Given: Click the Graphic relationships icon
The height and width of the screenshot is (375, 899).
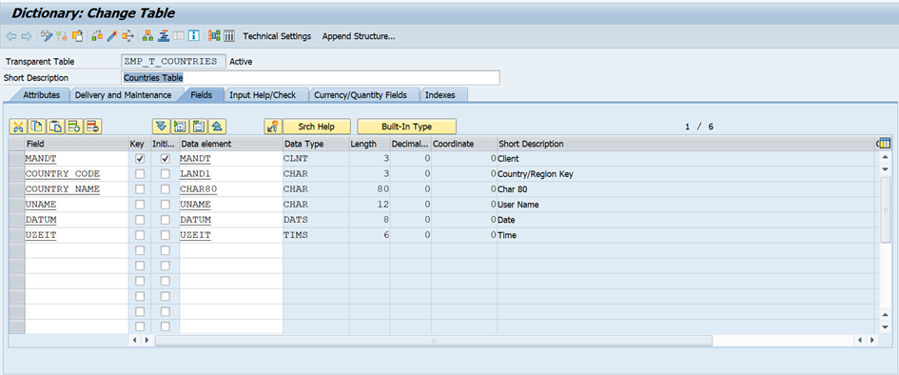Looking at the screenshot, I should [214, 36].
